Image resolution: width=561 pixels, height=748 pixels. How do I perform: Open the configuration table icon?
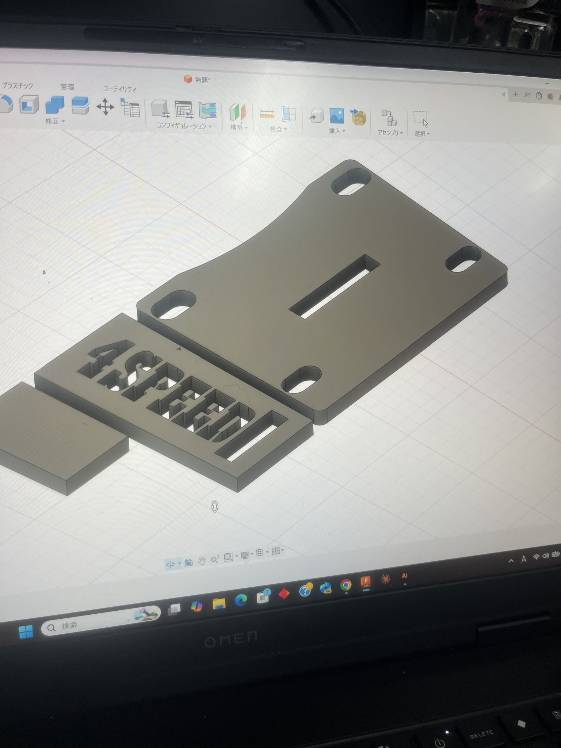[184, 110]
